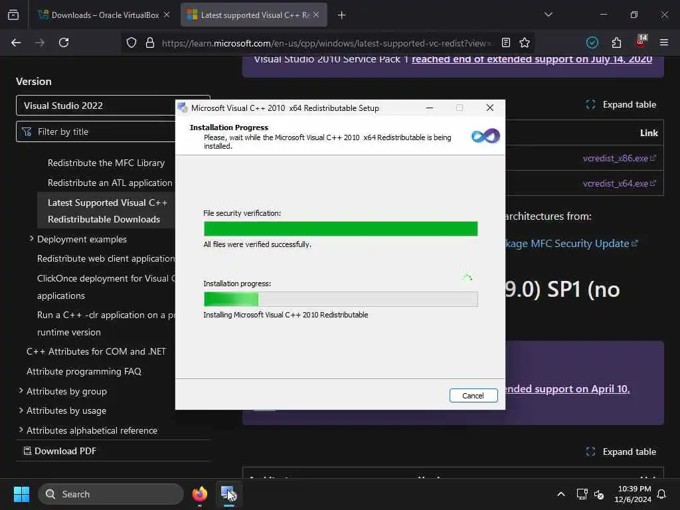Image resolution: width=680 pixels, height=510 pixels.
Task: Click the vcredist_x86.exe link
Action: click(620, 158)
